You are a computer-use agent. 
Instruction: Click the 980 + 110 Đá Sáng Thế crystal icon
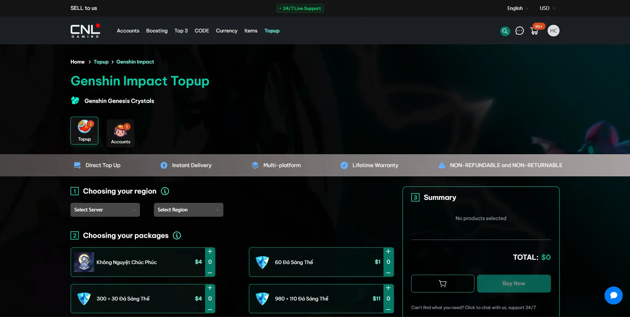point(262,299)
